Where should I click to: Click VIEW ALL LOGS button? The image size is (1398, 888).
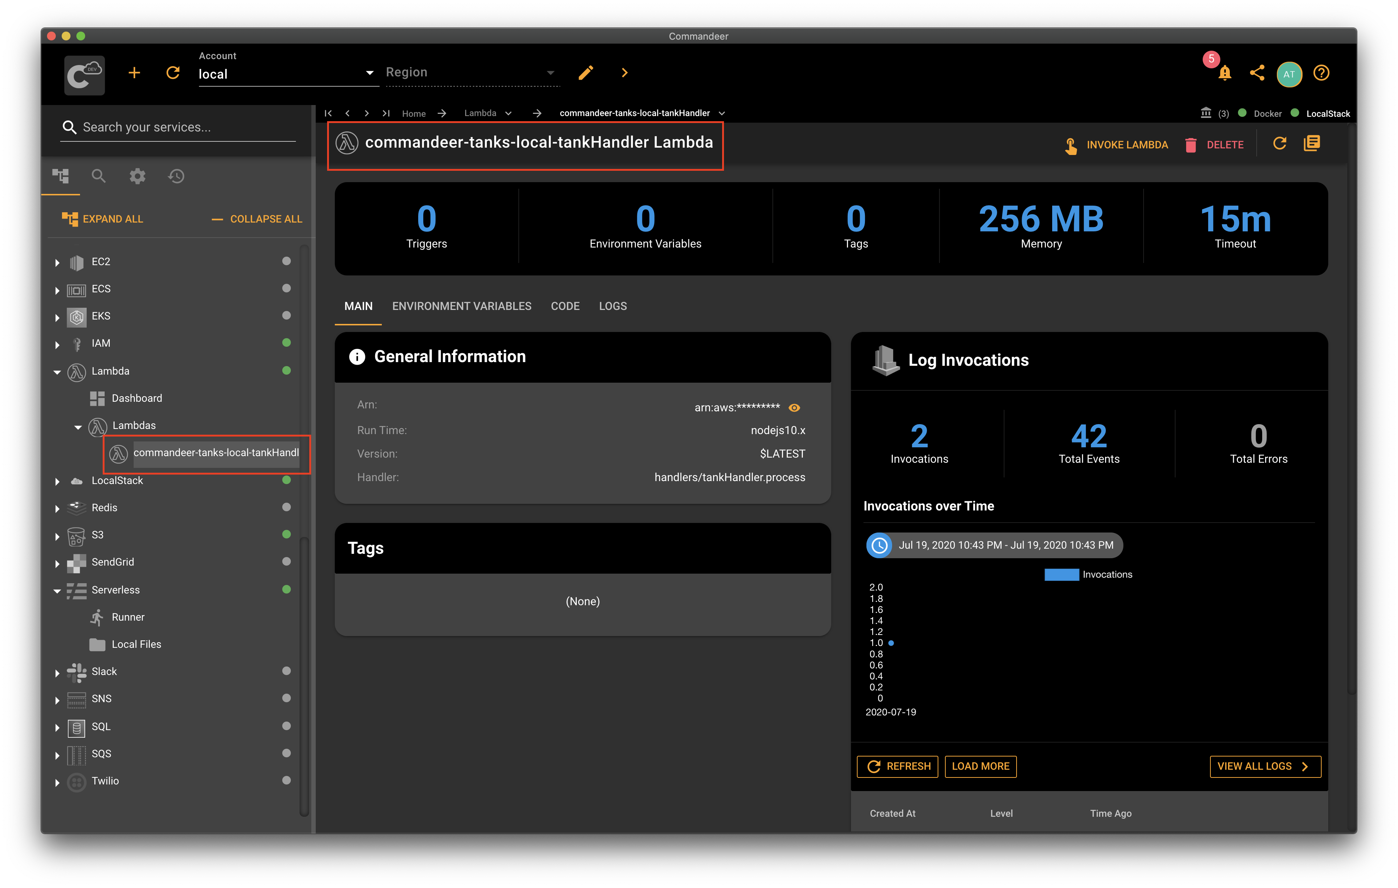(1265, 766)
